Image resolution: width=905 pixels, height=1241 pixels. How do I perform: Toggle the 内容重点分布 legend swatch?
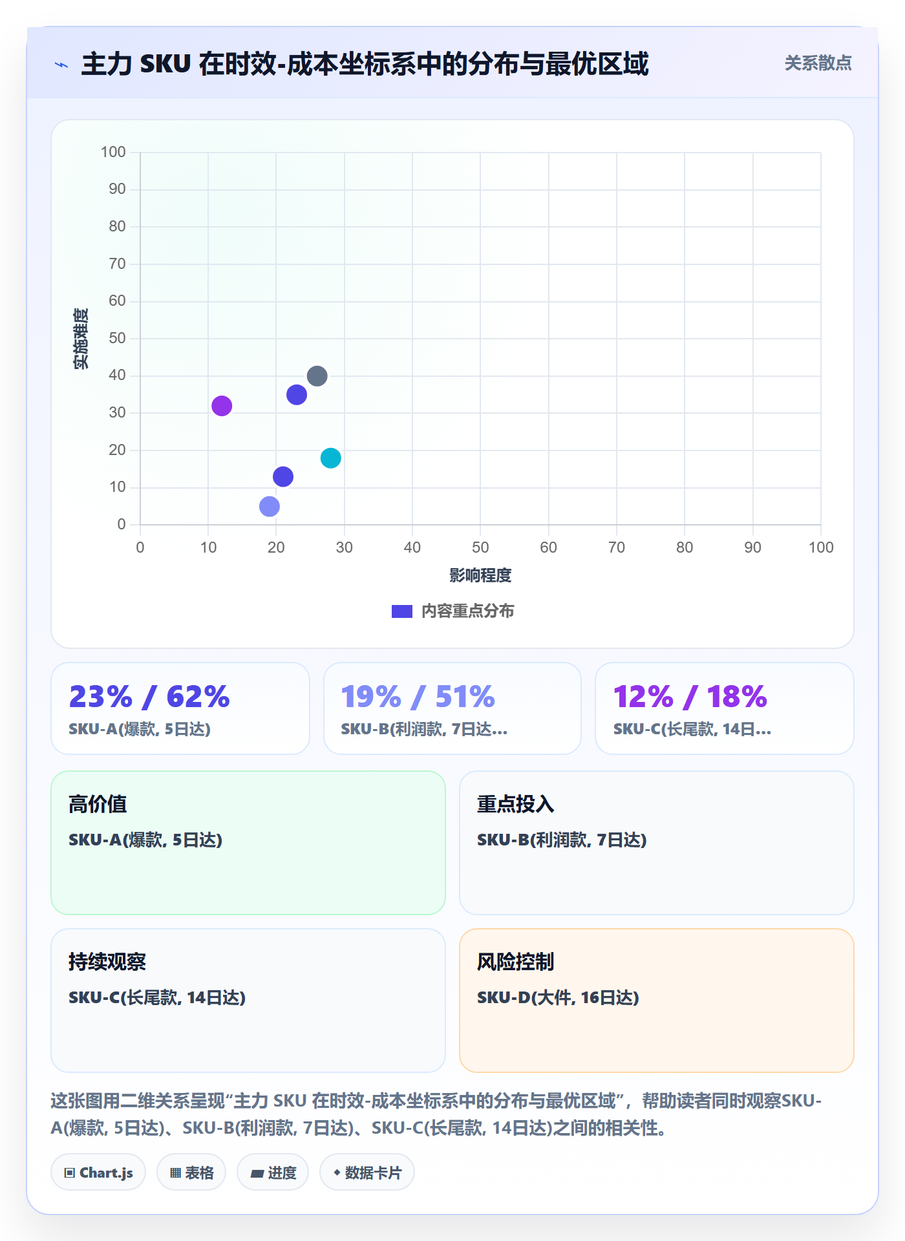click(x=402, y=611)
